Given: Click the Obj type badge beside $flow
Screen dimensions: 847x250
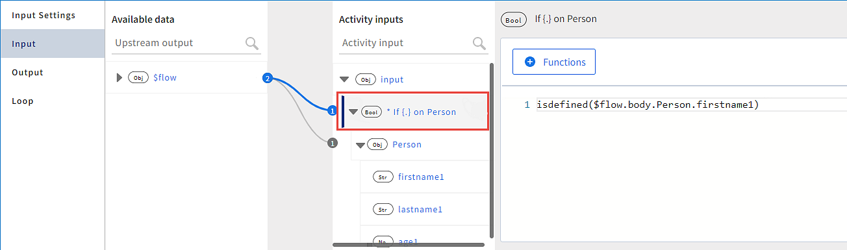Looking at the screenshot, I should coord(138,78).
